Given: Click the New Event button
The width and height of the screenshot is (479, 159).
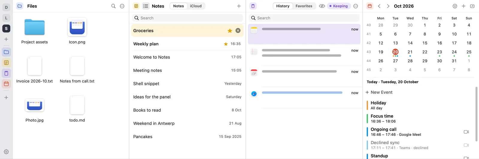Looking at the screenshot, I should click(379, 92).
